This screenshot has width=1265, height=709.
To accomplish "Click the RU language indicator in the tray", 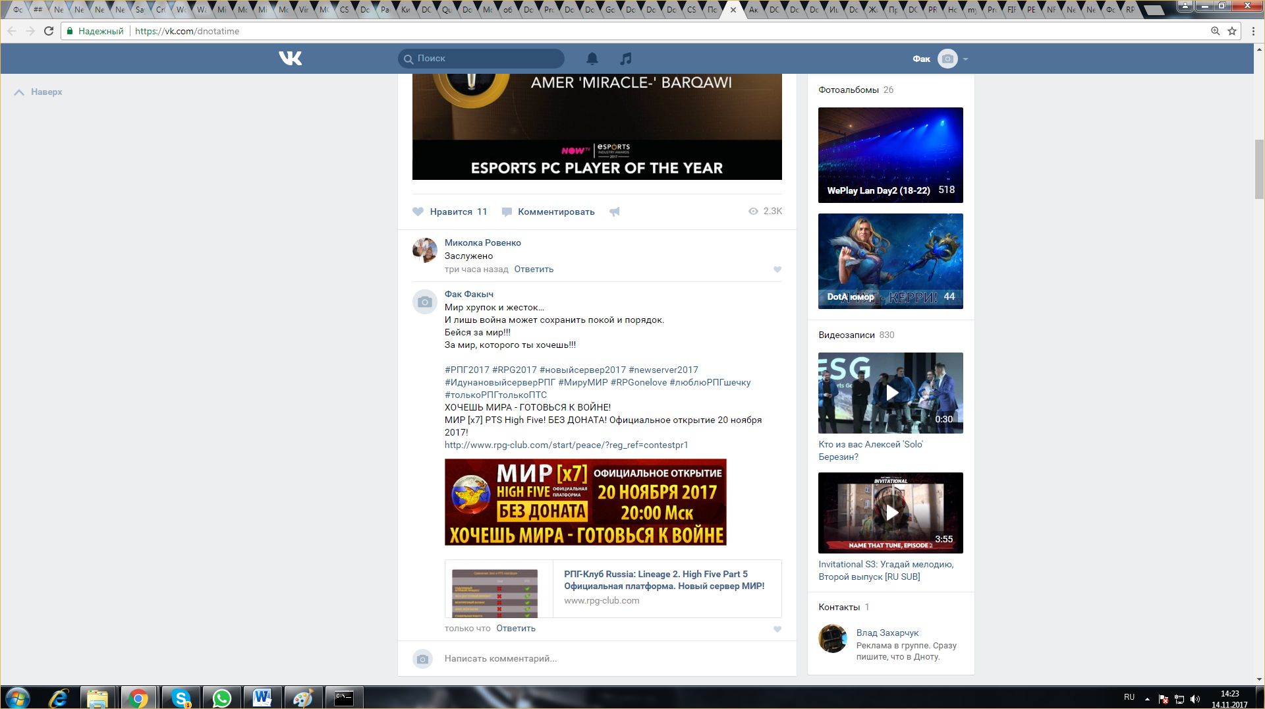I will tap(1129, 697).
